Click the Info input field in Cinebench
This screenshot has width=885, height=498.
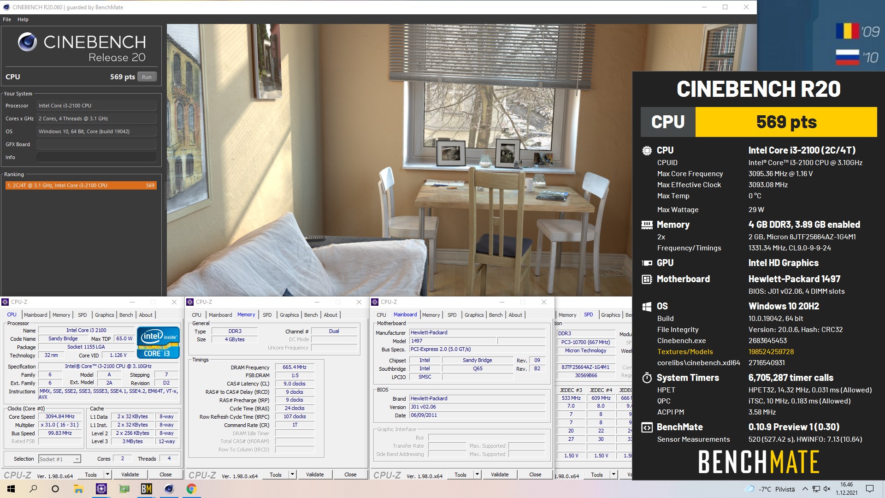(96, 157)
